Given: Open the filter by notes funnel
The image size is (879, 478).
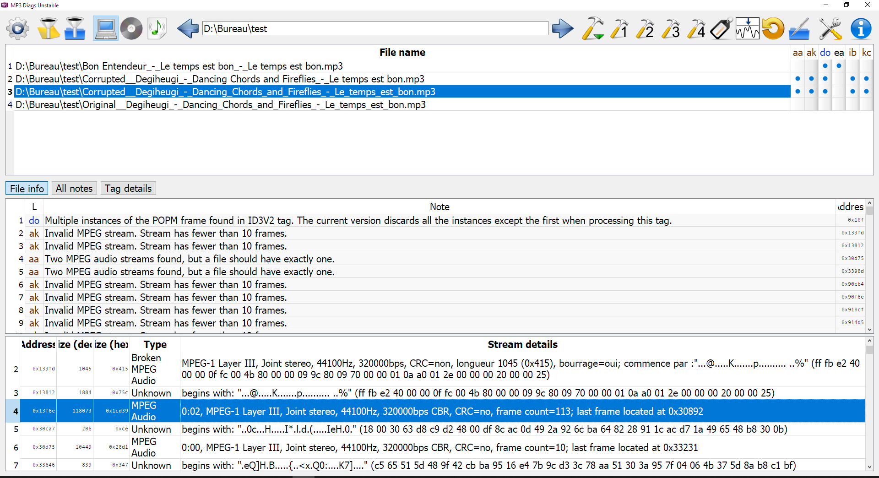Looking at the screenshot, I should coord(48,29).
